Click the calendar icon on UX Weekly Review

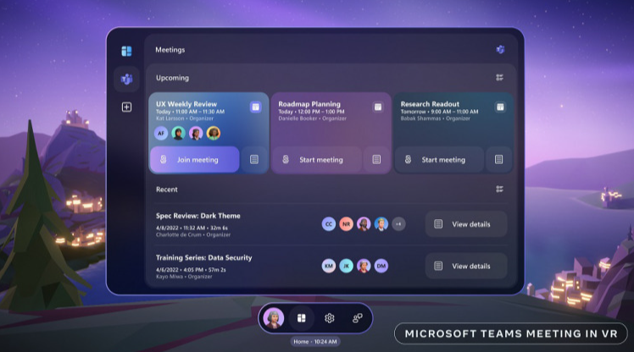pyautogui.click(x=255, y=107)
